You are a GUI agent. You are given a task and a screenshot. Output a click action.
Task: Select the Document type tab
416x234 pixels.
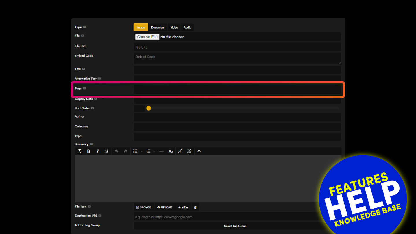tap(158, 27)
